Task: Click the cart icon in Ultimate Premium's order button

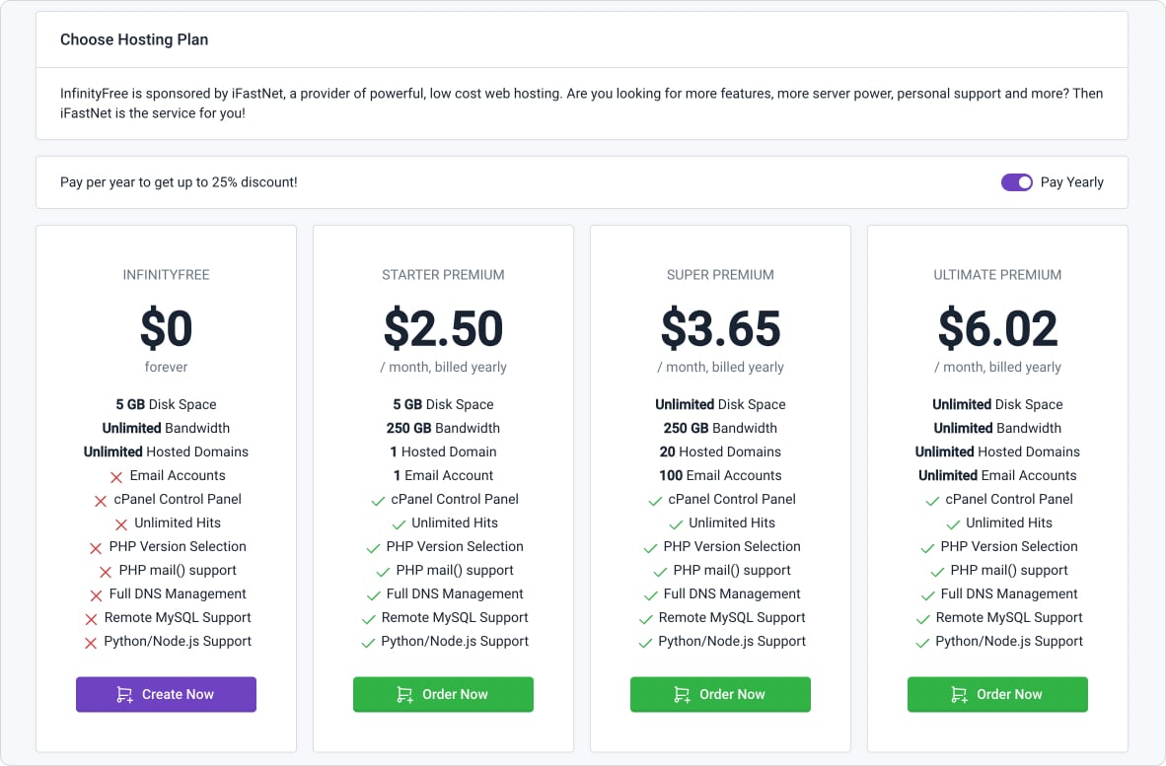Action: pyautogui.click(x=959, y=695)
